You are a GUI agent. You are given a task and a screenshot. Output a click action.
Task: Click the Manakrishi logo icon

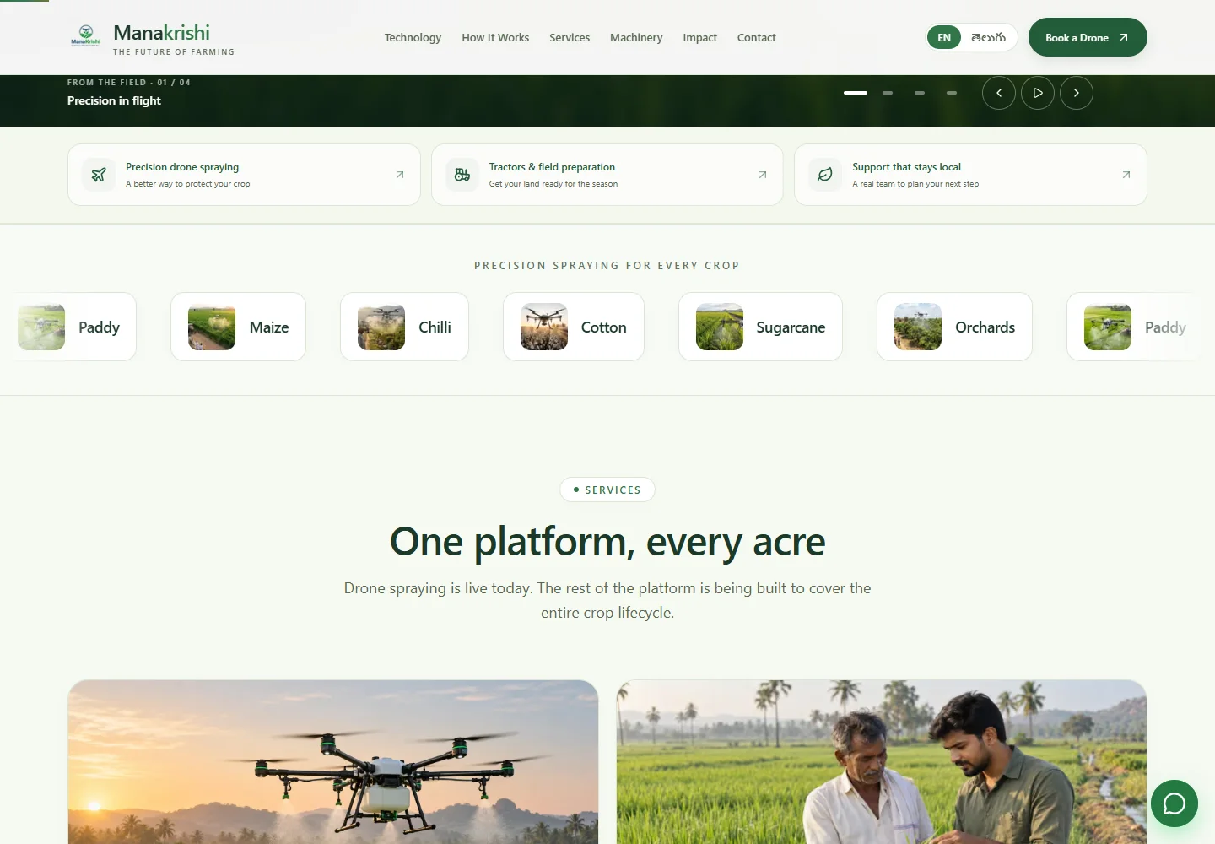[x=85, y=35]
